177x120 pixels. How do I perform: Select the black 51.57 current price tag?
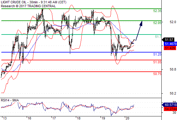click(168, 40)
